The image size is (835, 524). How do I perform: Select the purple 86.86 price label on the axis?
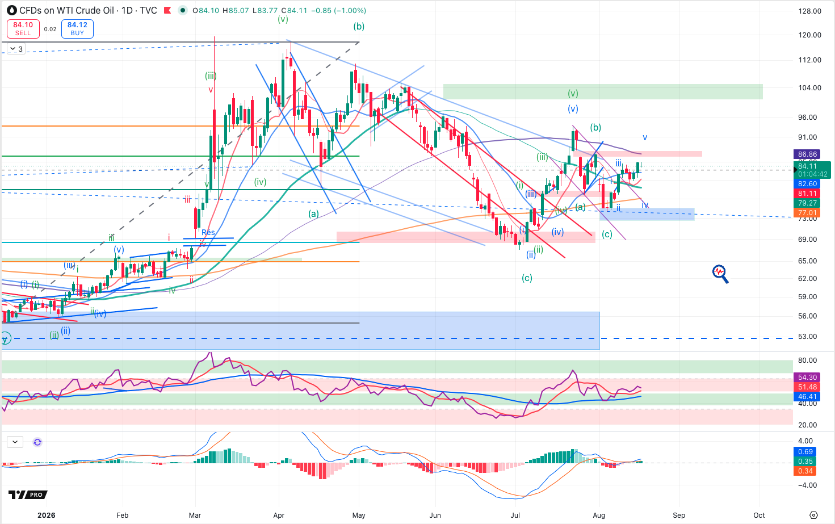807,154
